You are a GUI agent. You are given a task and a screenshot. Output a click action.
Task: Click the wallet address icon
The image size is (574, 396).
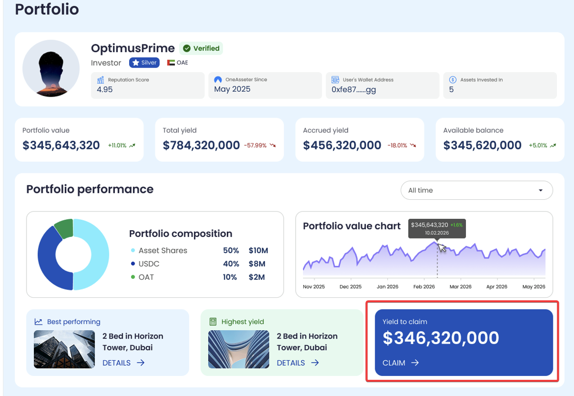pyautogui.click(x=335, y=80)
